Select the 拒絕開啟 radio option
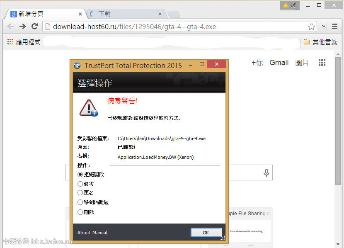 tap(91, 175)
